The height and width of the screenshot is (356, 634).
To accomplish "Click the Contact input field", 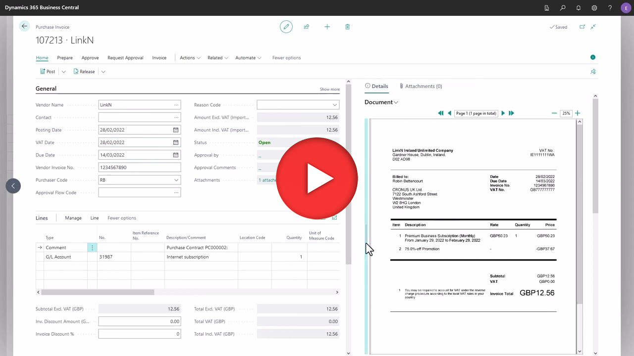I will coord(140,117).
